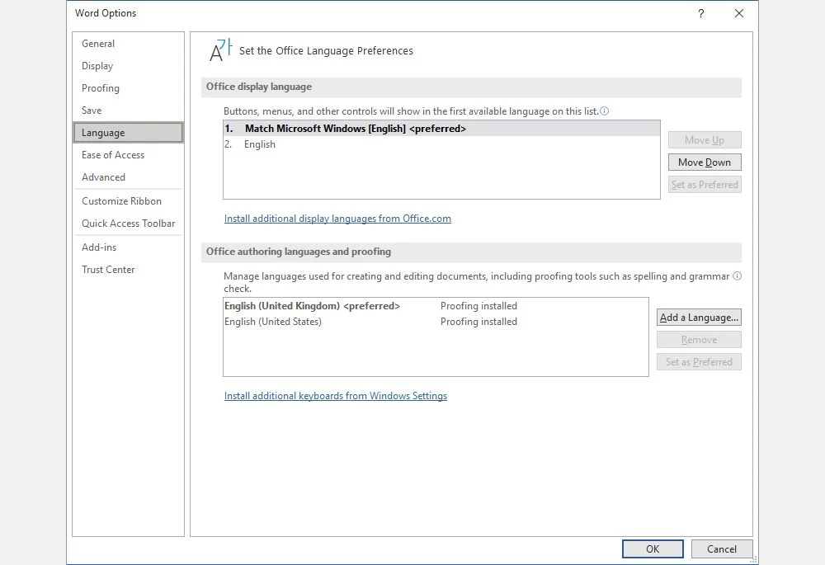Screen dimensions: 825x565
Task: Confirm changes with the OK button
Action: [x=653, y=549]
